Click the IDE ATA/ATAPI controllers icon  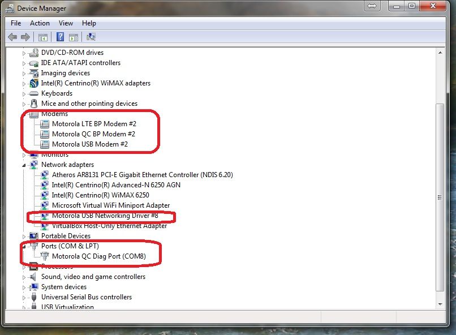pyautogui.click(x=34, y=63)
